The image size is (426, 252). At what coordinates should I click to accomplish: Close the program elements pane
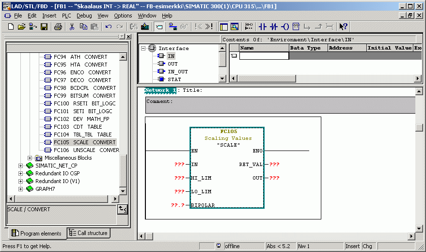pos(129,36)
